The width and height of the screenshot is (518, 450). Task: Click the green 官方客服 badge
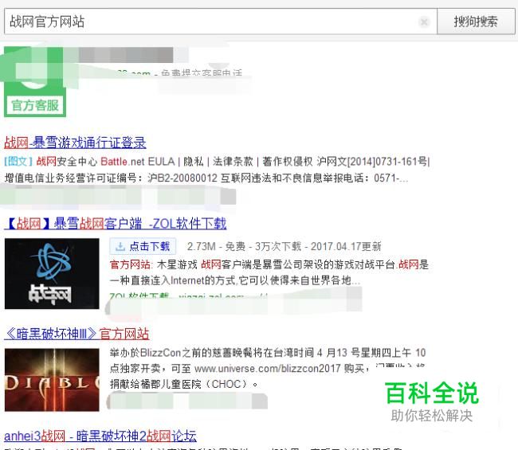tap(35, 106)
